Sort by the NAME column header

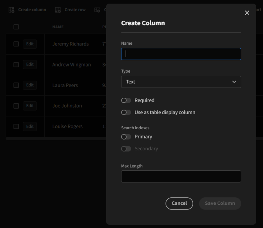click(58, 27)
